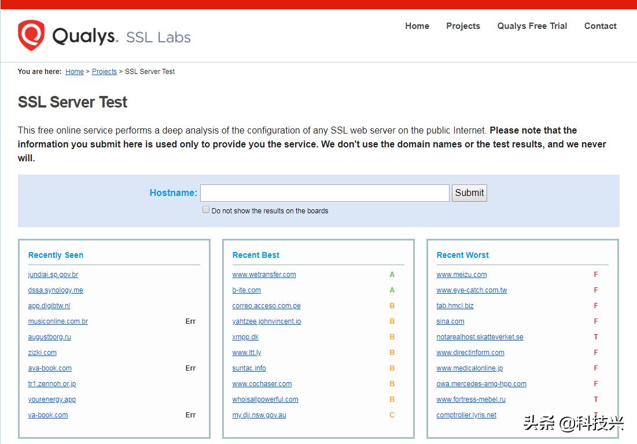The height and width of the screenshot is (444, 637).
Task: Open the Projects navigation menu item
Action: [x=463, y=26]
